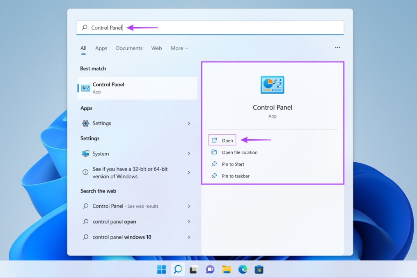Click the pin icon beside Pin to Start
The height and width of the screenshot is (278, 417).
pos(214,164)
